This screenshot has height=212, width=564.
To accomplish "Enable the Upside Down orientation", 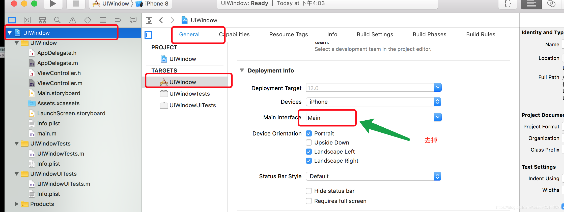I will click(309, 143).
